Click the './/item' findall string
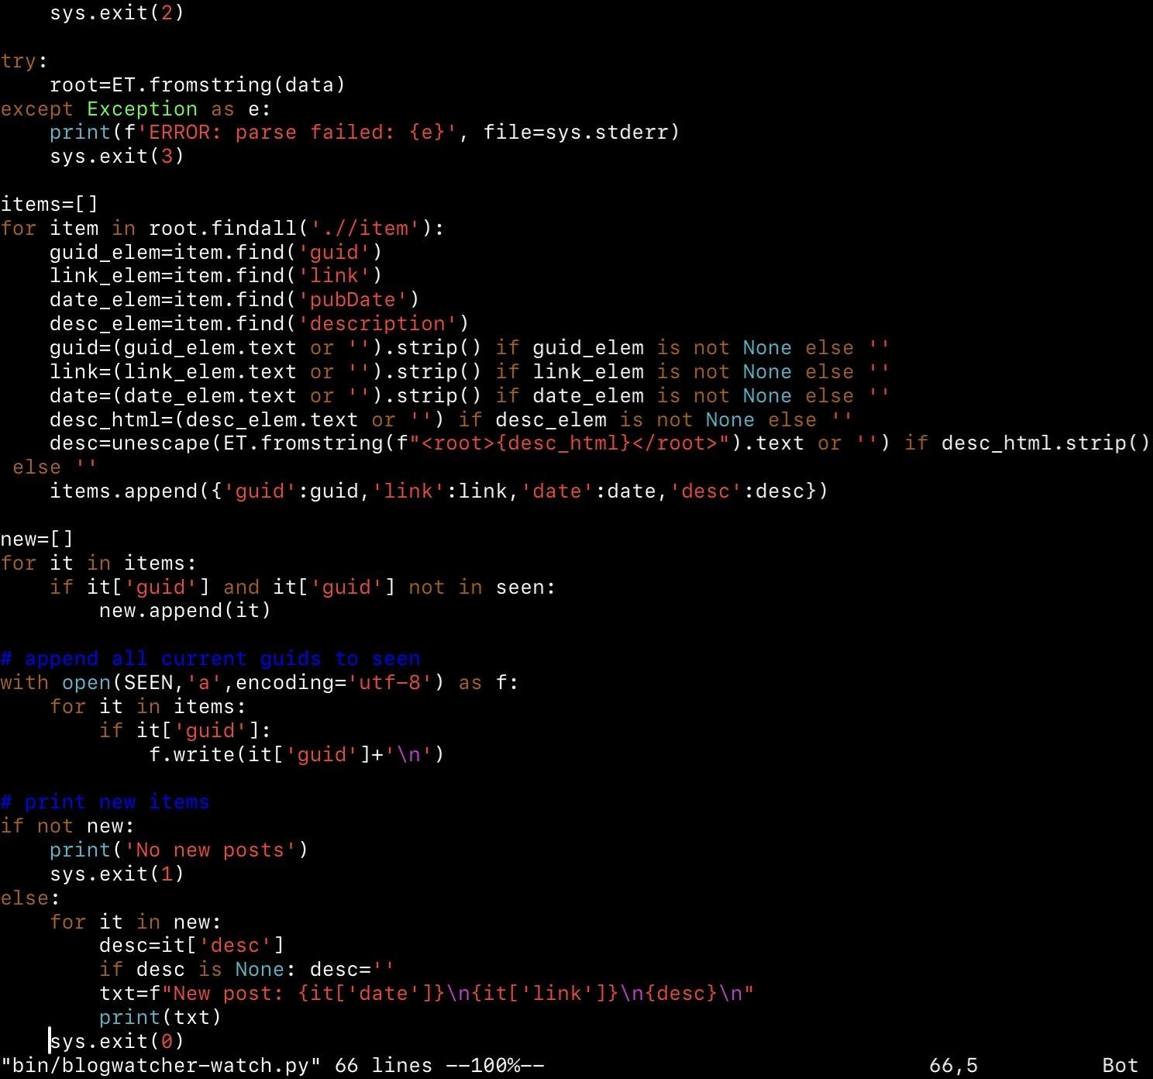Viewport: 1153px width, 1079px height. coord(370,229)
